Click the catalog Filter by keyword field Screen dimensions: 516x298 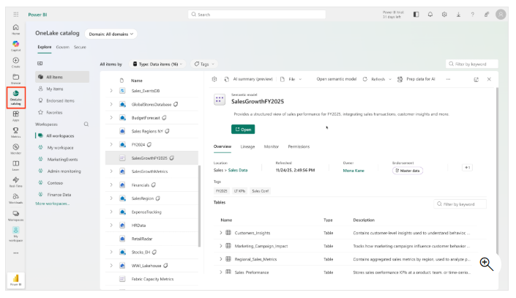coord(472,64)
